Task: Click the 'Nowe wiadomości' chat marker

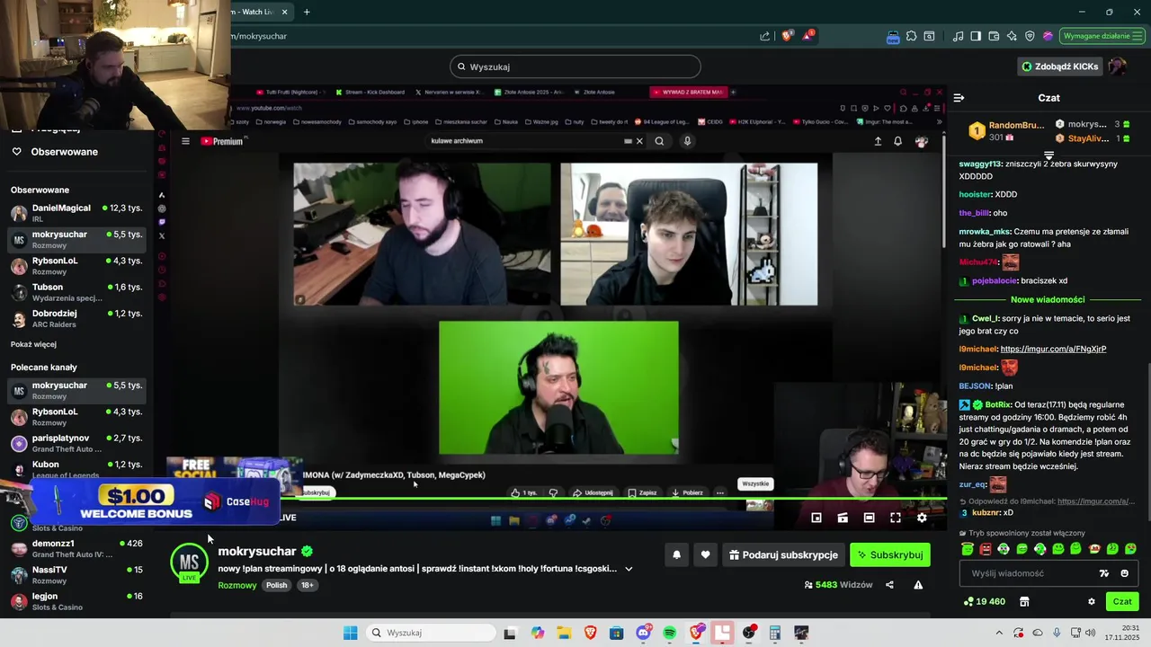Action: pos(1048,299)
